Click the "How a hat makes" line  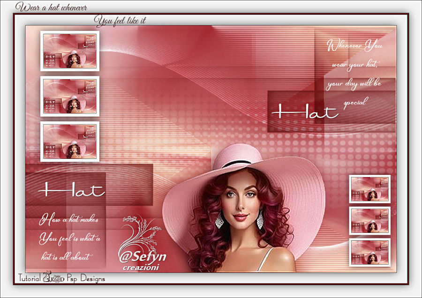coord(68,219)
